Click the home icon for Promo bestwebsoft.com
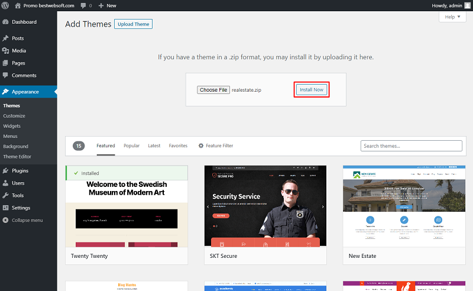Screen dimensions: 473x291 pos(18,5)
